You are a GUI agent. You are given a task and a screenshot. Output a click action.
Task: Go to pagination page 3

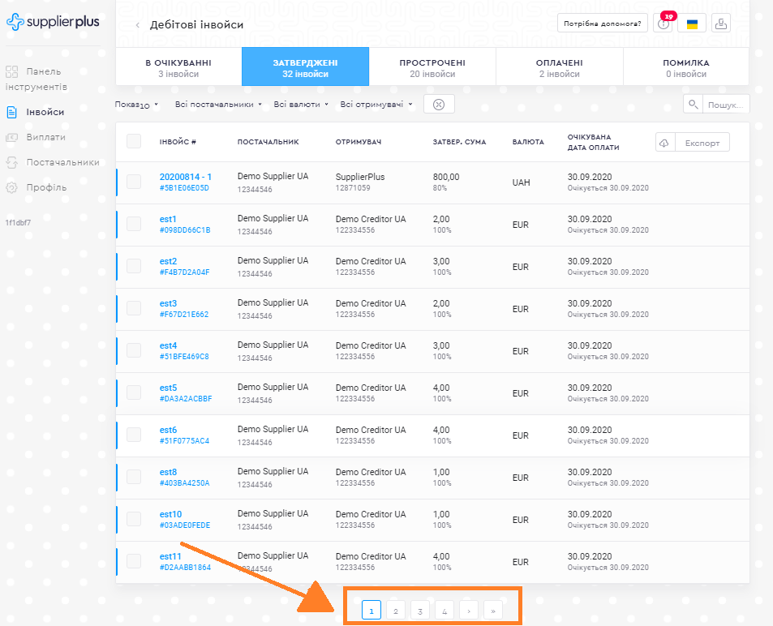(x=419, y=611)
